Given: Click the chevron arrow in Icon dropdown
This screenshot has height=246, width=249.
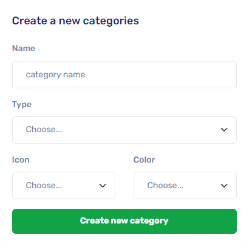Looking at the screenshot, I should [x=103, y=186].
